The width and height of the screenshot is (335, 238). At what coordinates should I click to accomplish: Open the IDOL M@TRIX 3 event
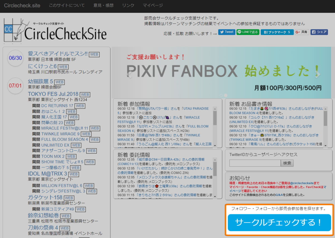point(47,174)
